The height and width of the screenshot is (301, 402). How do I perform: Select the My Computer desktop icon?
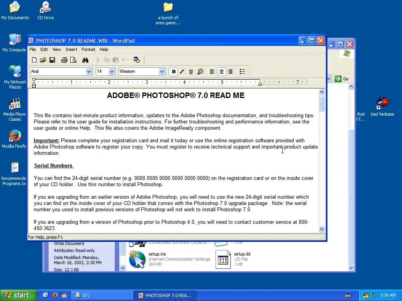click(14, 42)
